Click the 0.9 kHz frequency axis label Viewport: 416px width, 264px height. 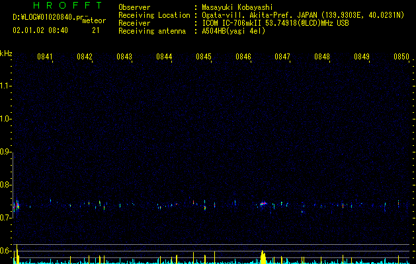5,152
